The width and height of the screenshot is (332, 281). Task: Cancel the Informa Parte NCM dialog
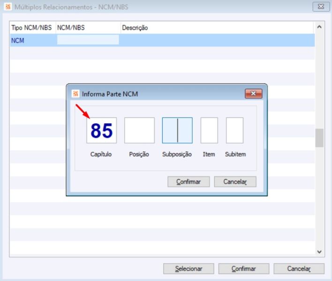[235, 182]
